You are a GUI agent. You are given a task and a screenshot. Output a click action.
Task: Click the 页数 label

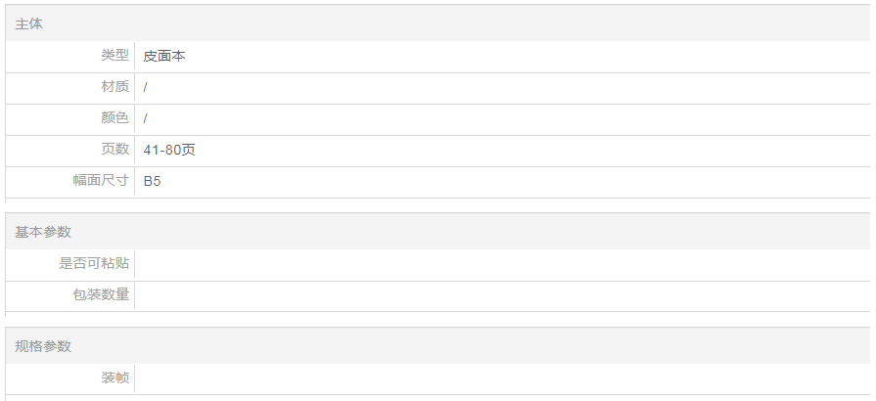pyautogui.click(x=115, y=150)
